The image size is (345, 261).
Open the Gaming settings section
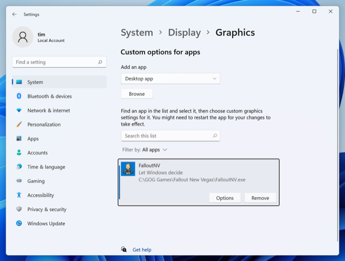36,181
